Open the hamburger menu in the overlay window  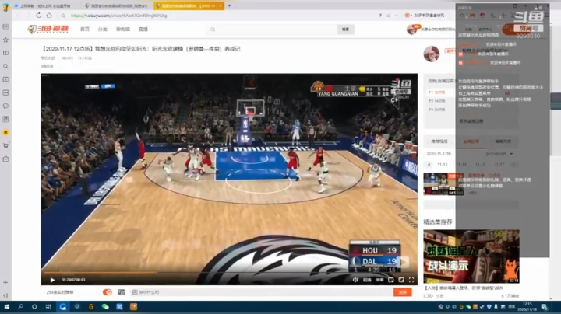tap(547, 16)
